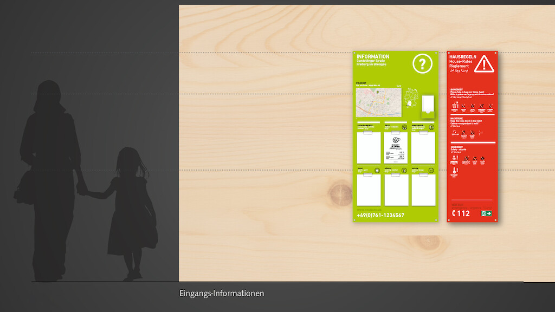Click the printed notice on the top-middle clipboard
Viewport: 555px width, 312px height.
[396, 148]
